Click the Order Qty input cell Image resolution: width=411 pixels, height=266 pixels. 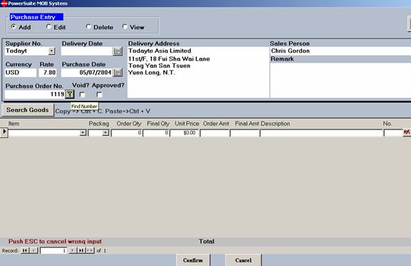tap(126, 133)
